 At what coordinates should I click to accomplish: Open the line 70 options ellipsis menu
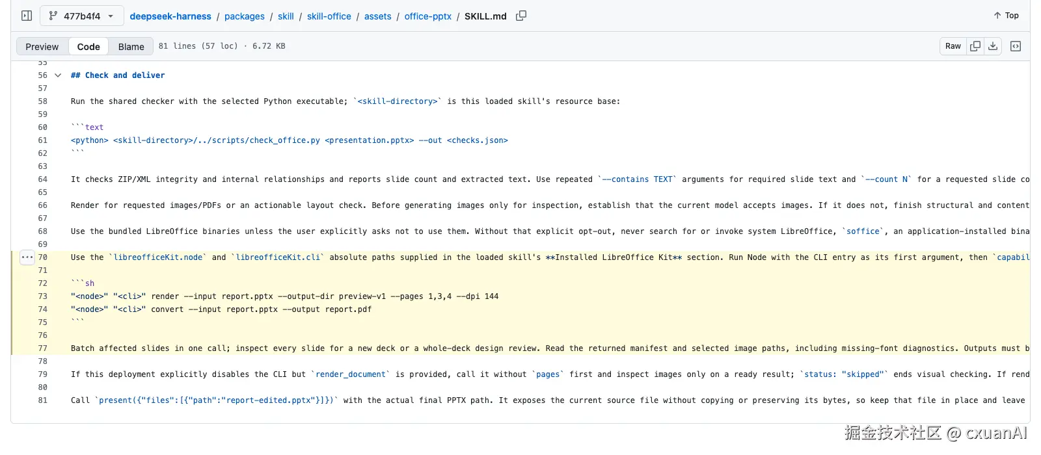(27, 257)
